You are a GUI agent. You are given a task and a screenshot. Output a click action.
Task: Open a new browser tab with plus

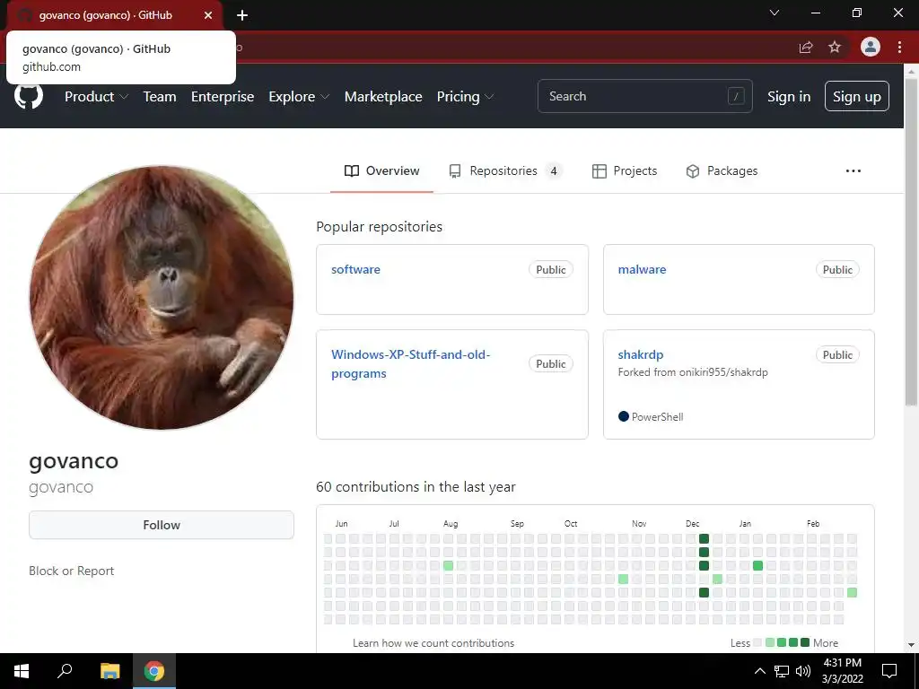[242, 15]
